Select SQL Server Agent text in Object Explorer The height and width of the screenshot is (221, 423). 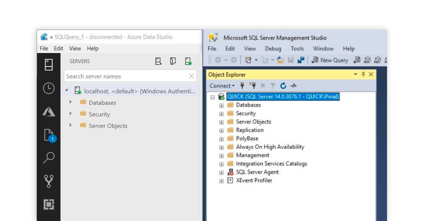click(x=257, y=172)
